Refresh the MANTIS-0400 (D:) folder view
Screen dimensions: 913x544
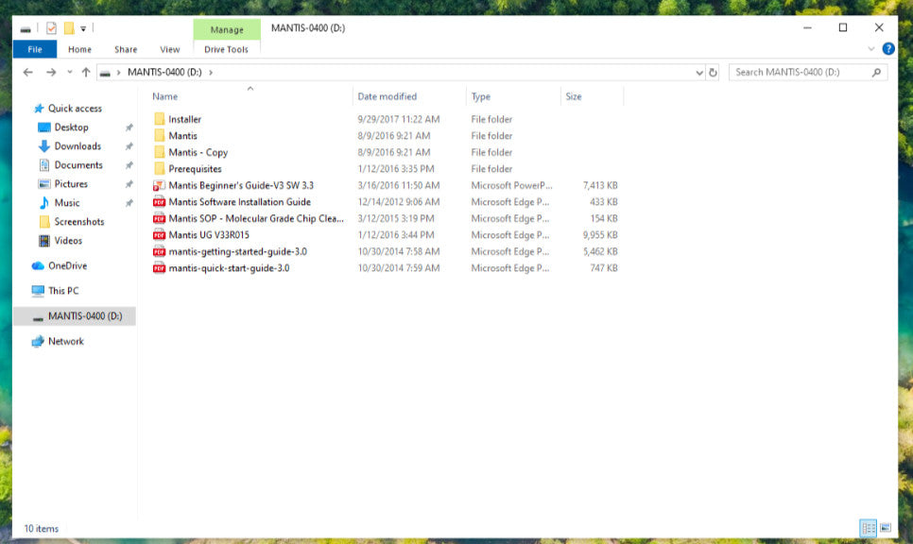click(x=713, y=72)
